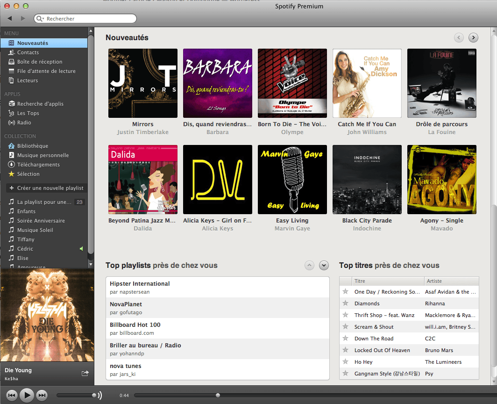497x404 pixels.
Task: Open 'La playlist pour une…' playlist
Action: point(44,202)
